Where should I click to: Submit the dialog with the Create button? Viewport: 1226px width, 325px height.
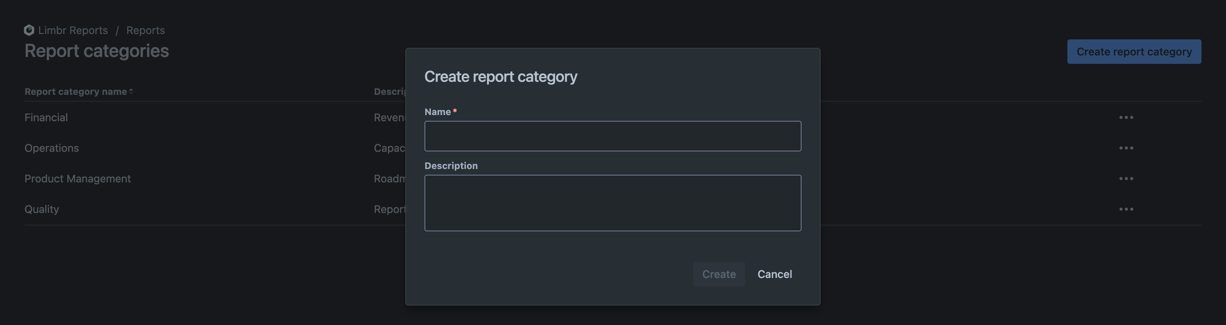click(x=719, y=274)
